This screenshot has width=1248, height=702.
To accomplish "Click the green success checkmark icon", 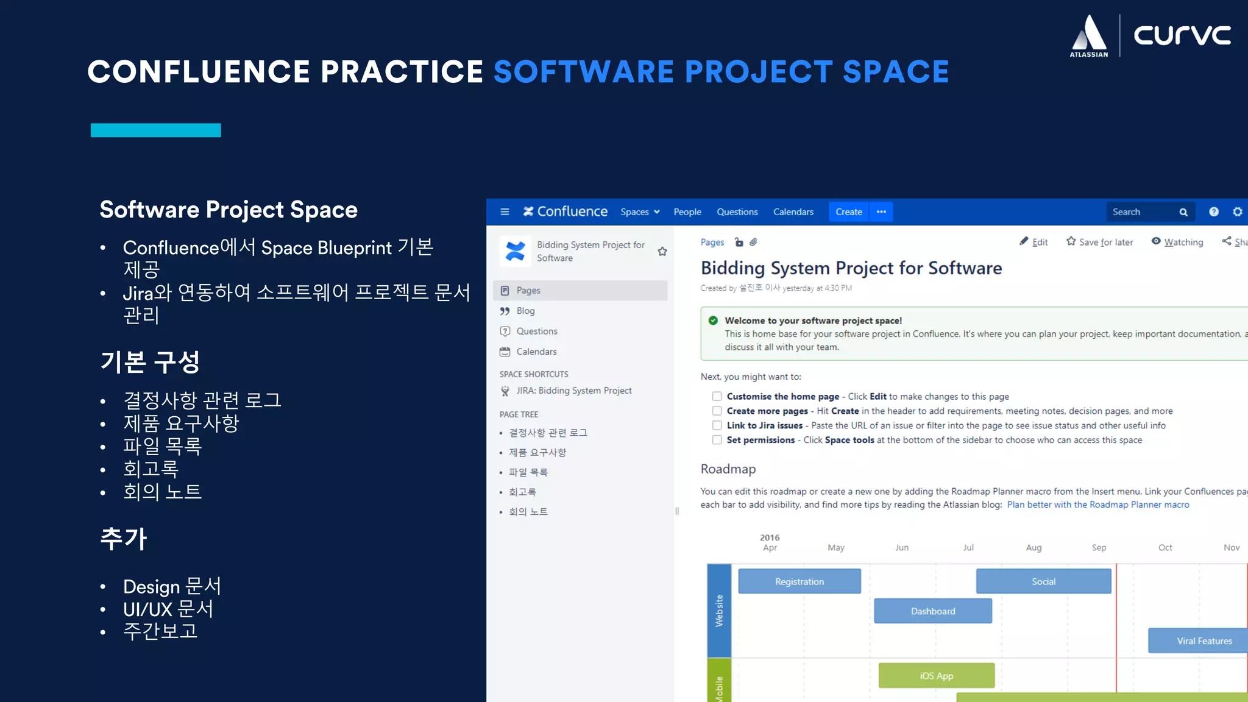I will click(713, 321).
